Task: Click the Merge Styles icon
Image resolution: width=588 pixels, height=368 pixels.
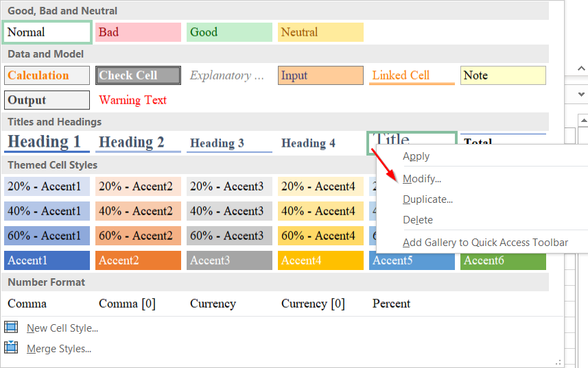Action: point(11,347)
